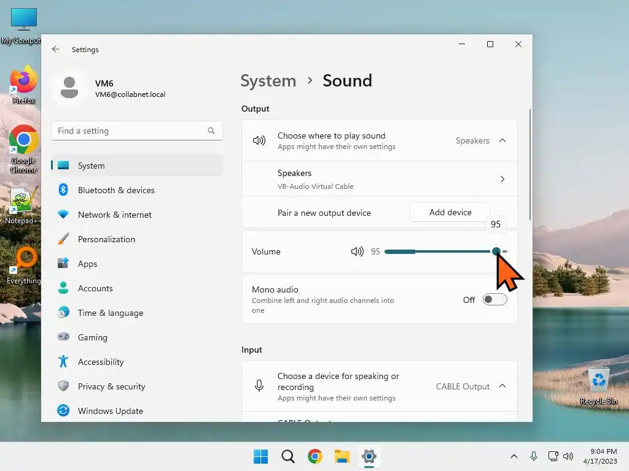Open taskbar Search magnifier
Screen dimensions: 629x471
(x=288, y=456)
